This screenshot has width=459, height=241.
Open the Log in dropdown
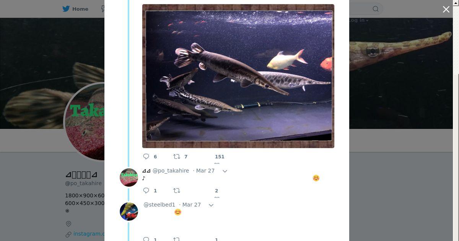point(359,20)
